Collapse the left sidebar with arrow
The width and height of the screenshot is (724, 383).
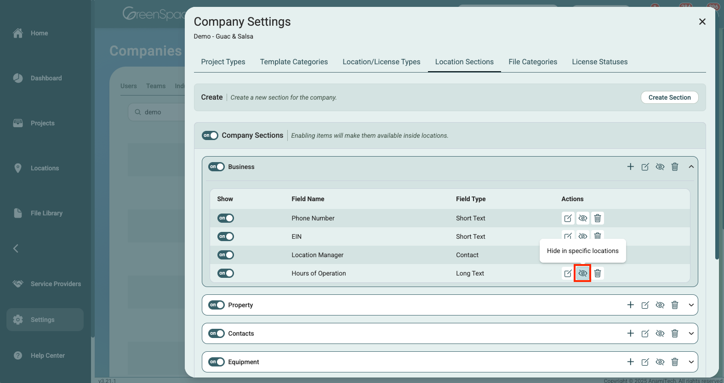click(16, 248)
